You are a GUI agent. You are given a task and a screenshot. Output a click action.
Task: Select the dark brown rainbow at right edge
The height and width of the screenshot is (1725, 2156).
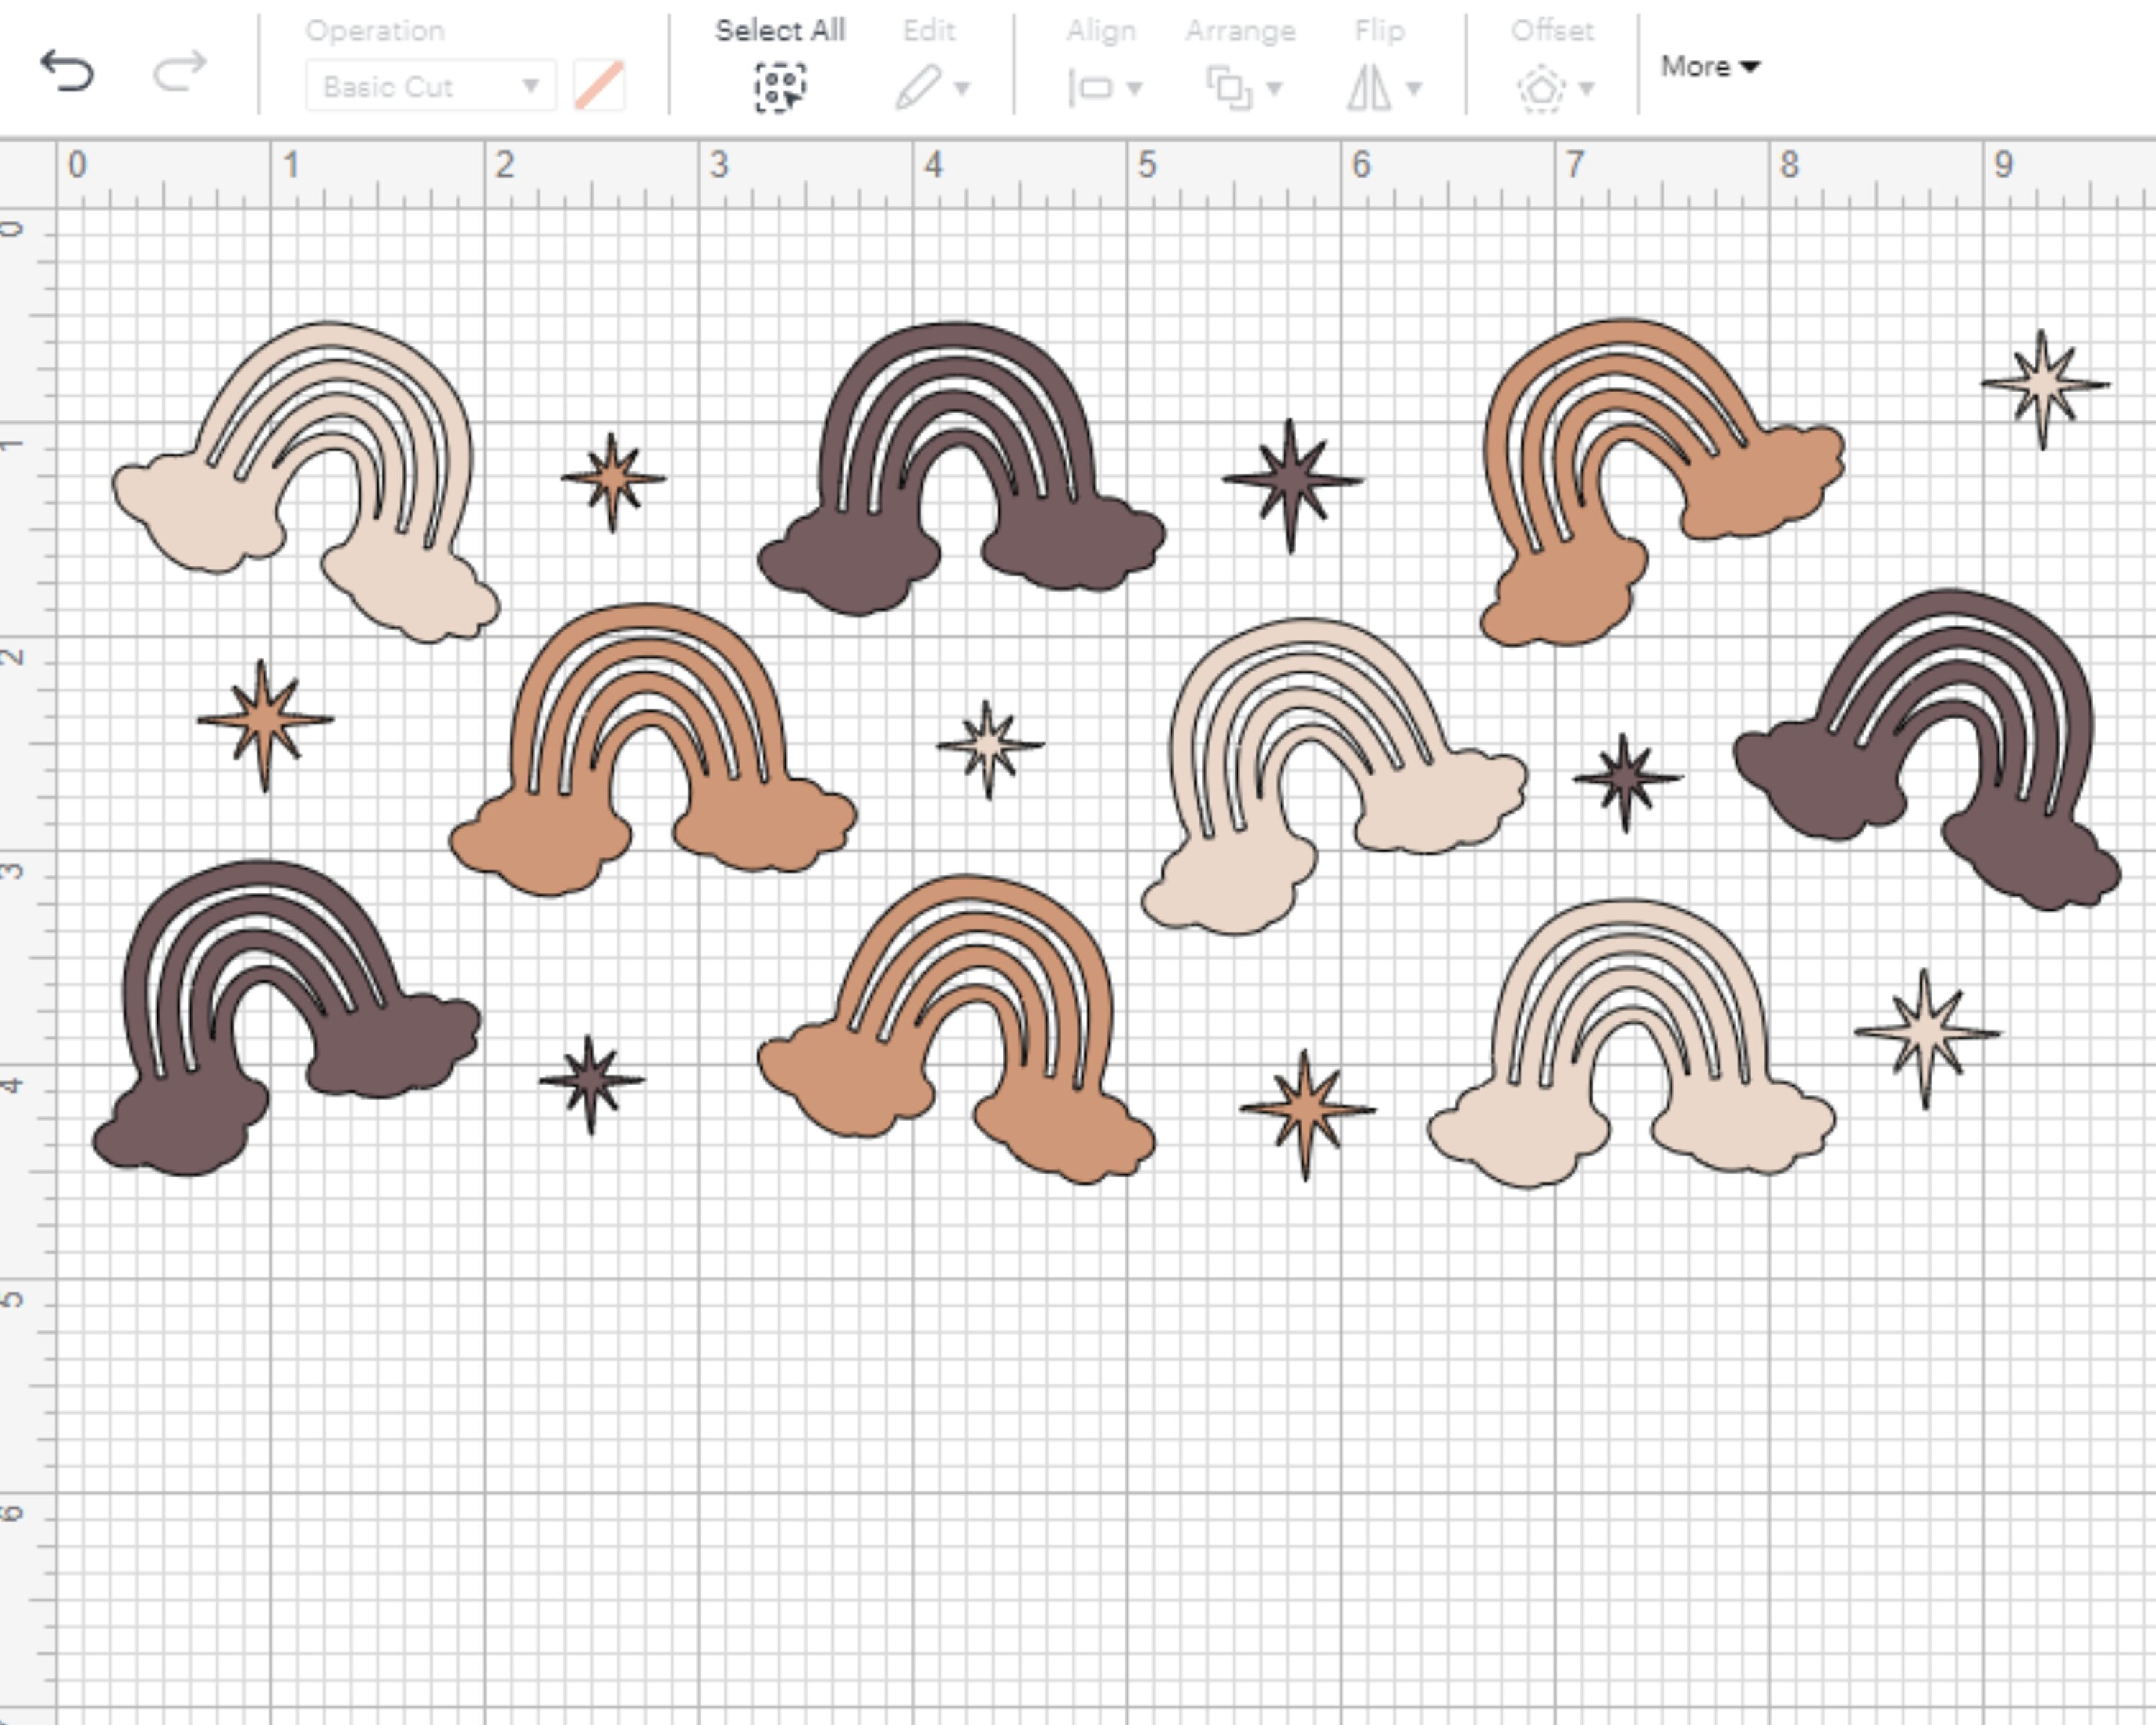[1927, 750]
